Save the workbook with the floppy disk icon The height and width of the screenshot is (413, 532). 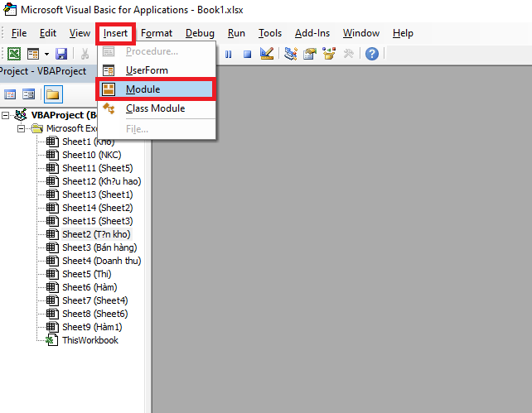click(x=61, y=54)
